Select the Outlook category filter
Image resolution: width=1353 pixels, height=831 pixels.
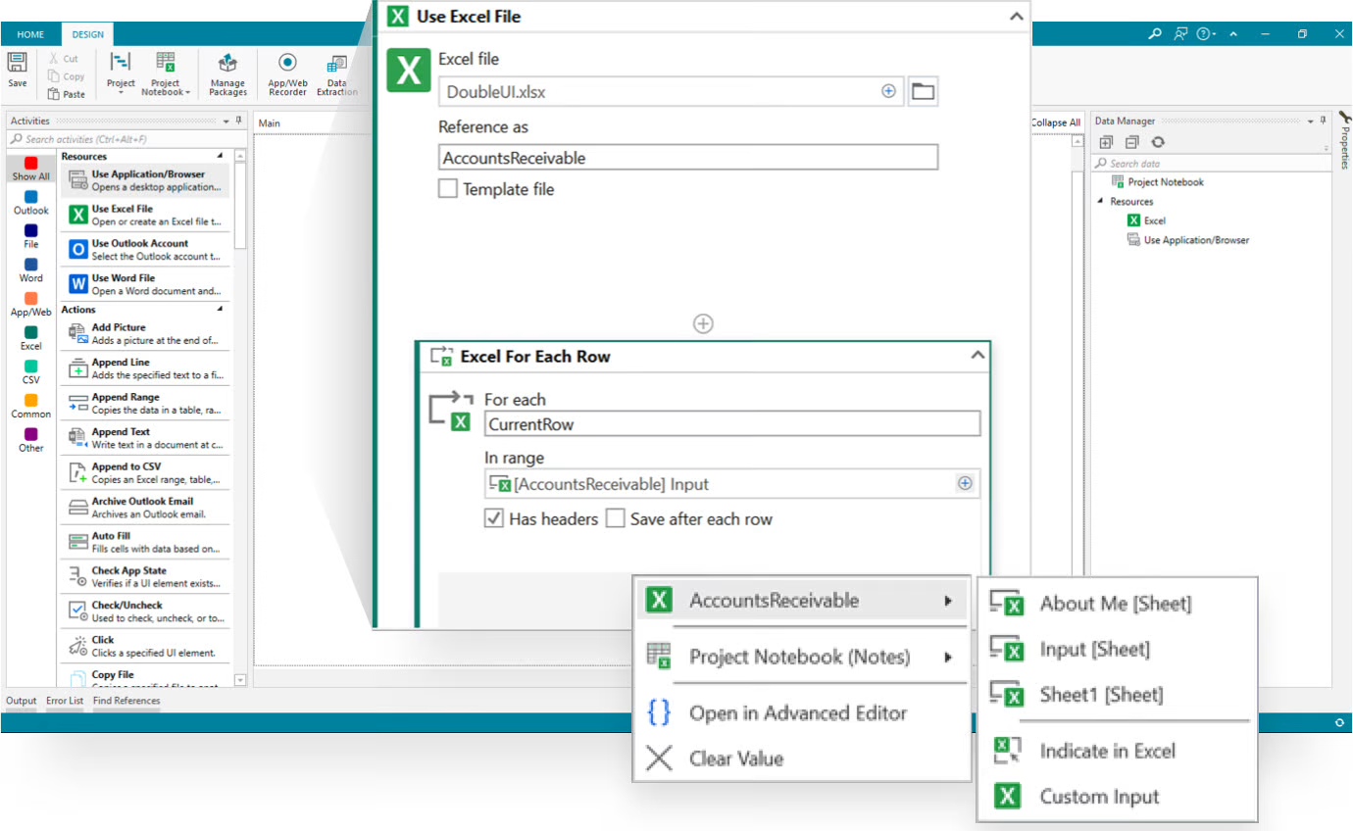31,202
